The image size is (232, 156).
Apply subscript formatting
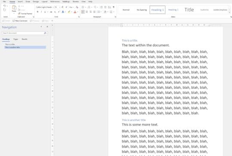pyautogui.click(x=55, y=12)
